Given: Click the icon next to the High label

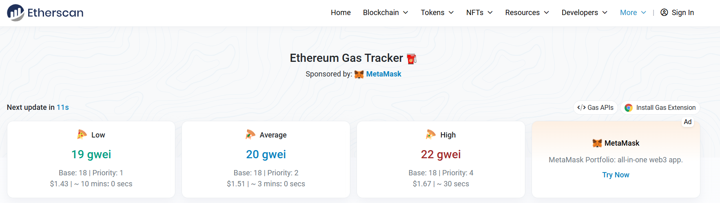Looking at the screenshot, I should (x=431, y=135).
